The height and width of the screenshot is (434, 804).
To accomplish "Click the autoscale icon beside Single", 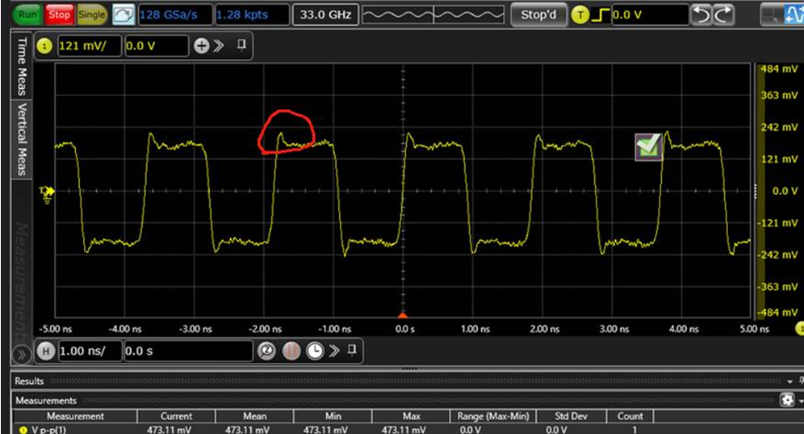I will [123, 15].
